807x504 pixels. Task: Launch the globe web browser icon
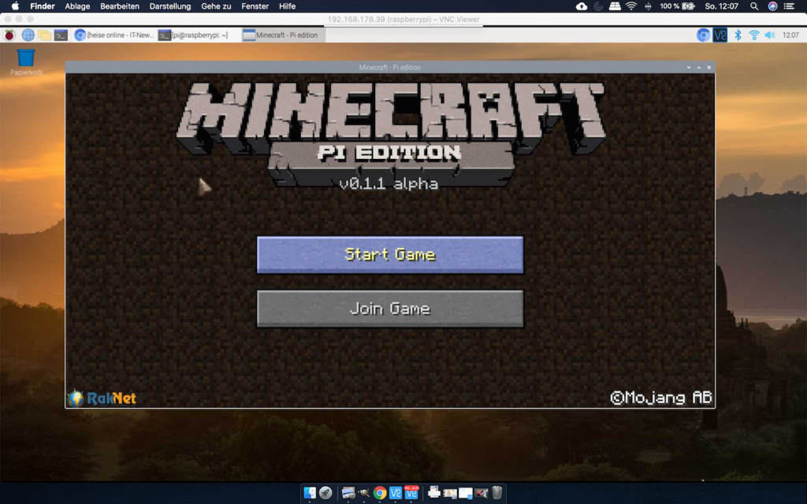click(28, 35)
